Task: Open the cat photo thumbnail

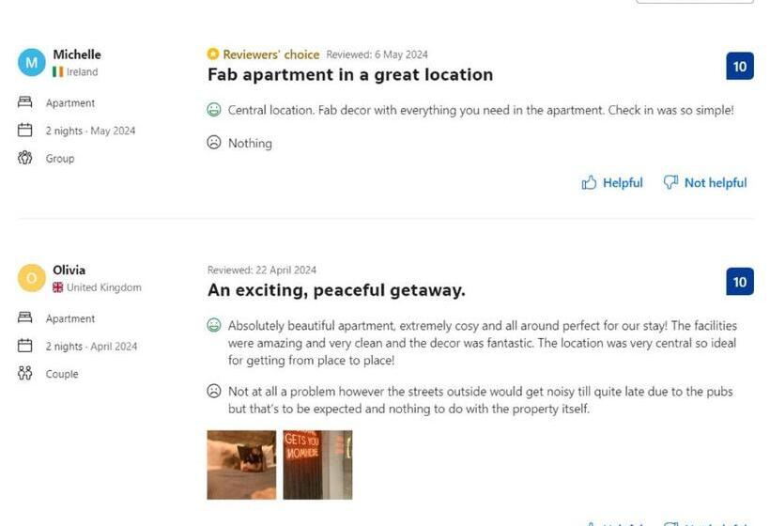Action: click(241, 464)
